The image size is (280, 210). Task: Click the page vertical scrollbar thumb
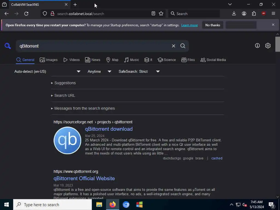(278, 44)
